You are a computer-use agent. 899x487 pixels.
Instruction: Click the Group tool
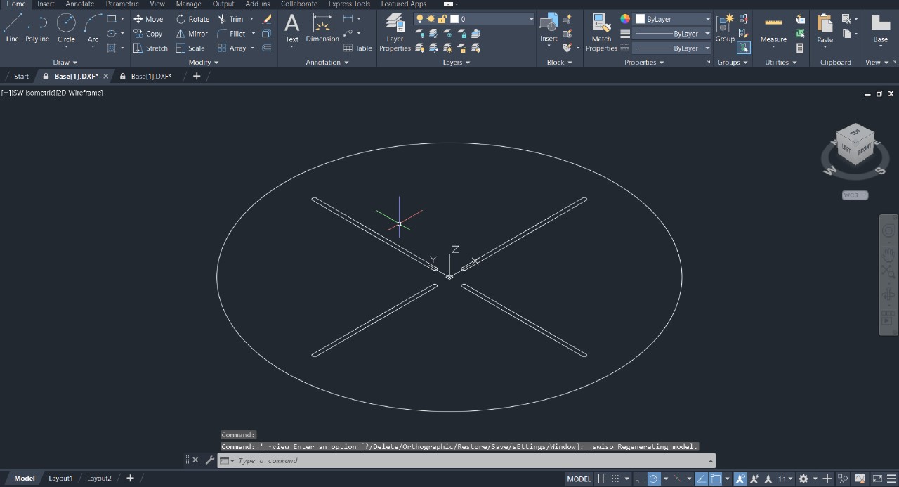tap(725, 28)
